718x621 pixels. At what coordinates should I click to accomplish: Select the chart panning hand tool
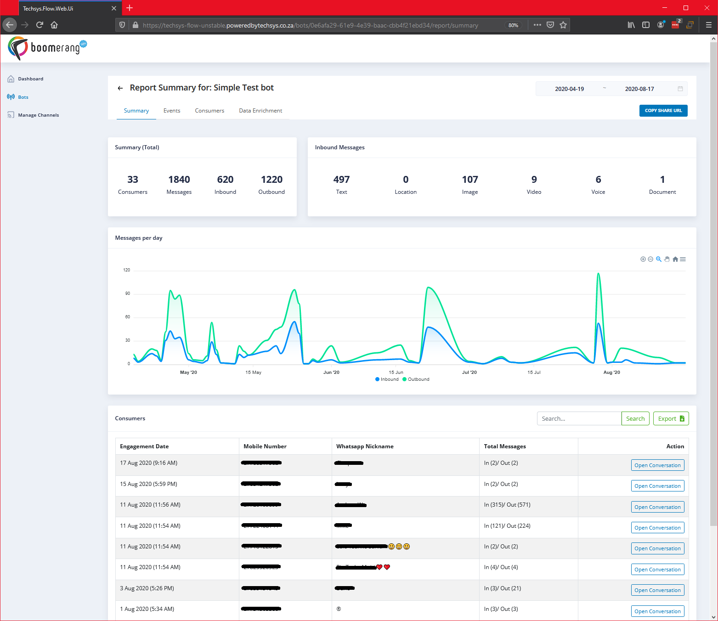click(x=667, y=259)
